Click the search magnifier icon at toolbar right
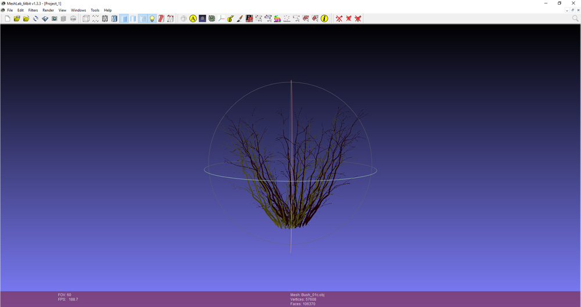 point(575,19)
